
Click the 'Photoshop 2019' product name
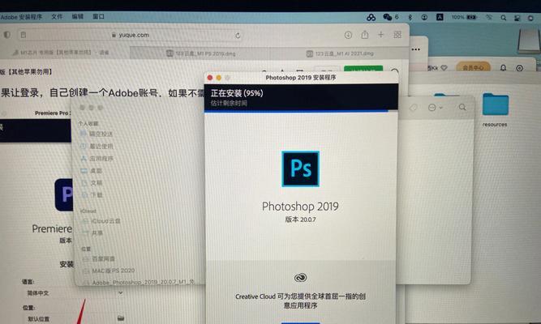[300, 206]
